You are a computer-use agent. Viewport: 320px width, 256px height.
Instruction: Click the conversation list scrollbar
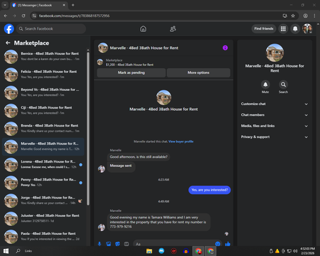88,128
